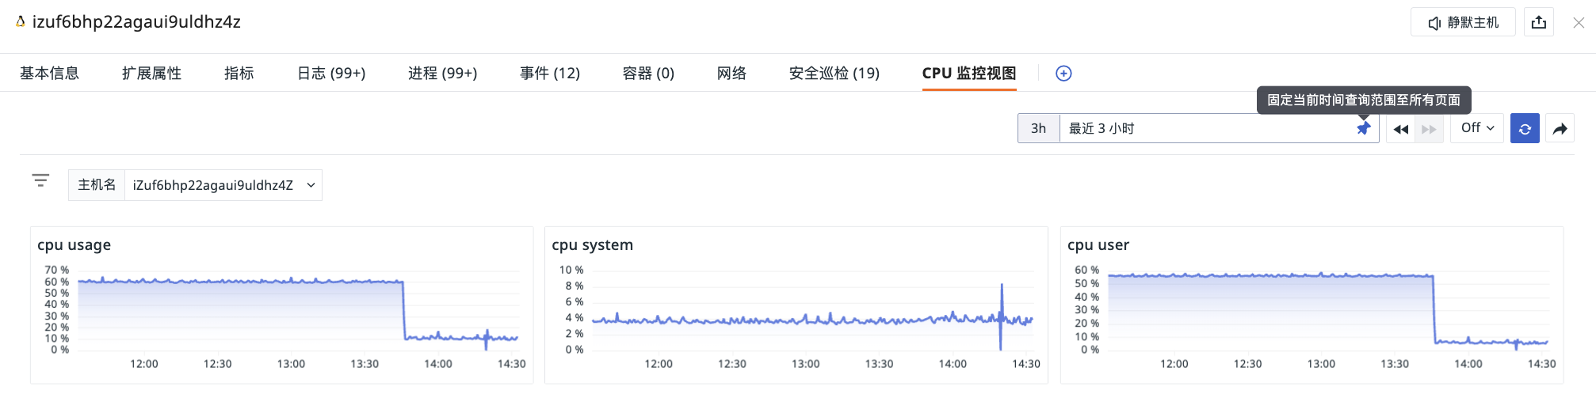Viewport: 1596px width, 394px height.
Task: Open the 日志 (99+) tab
Action: pyautogui.click(x=331, y=74)
